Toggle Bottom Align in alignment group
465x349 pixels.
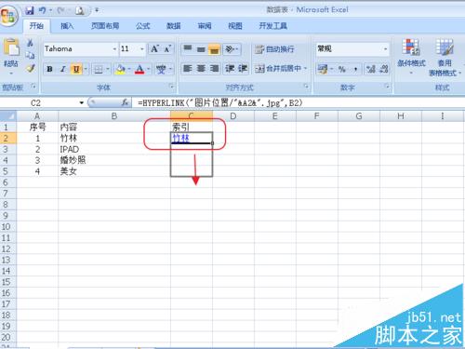tap(214, 49)
